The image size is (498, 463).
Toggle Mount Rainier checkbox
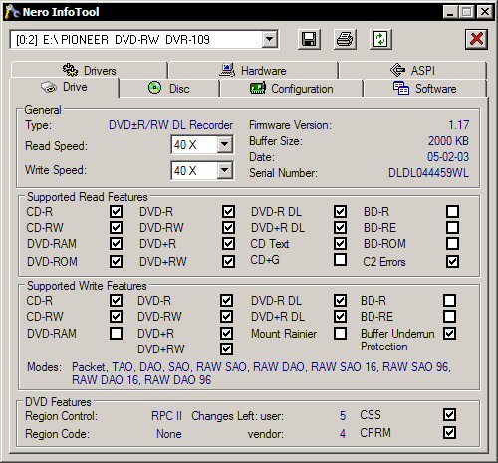click(340, 333)
